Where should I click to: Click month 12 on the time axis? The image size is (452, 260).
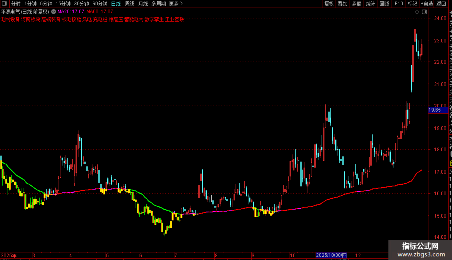click(x=358, y=255)
